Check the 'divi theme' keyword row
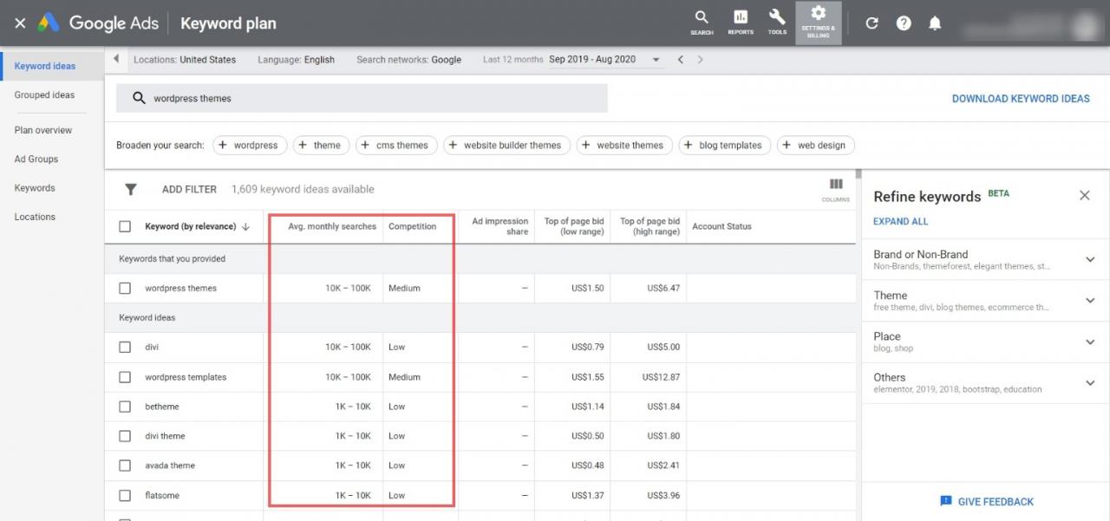The height and width of the screenshot is (521, 1110). pyautogui.click(x=125, y=436)
